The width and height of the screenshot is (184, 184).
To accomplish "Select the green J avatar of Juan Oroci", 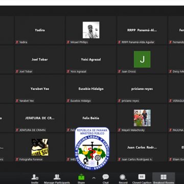I will (x=142, y=59).
